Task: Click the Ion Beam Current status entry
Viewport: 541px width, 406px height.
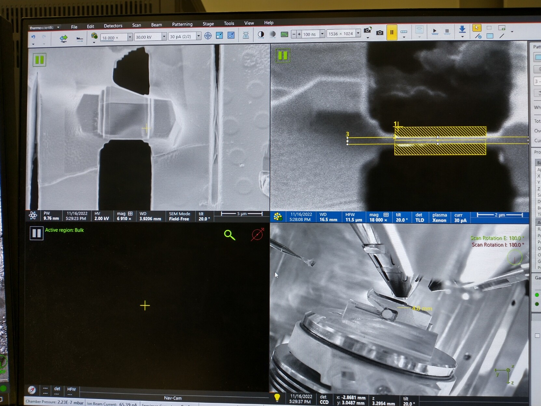Action: [x=112, y=404]
